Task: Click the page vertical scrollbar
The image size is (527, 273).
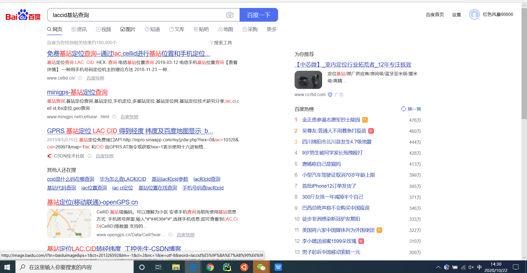Action: [x=524, y=63]
